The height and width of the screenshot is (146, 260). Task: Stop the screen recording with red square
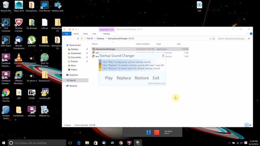tap(156, 133)
